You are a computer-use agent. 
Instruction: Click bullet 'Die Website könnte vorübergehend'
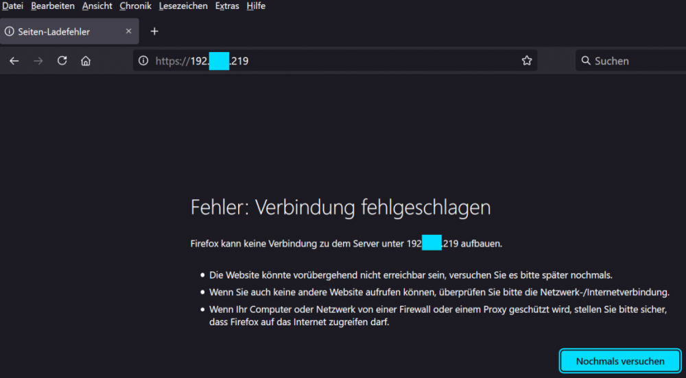tap(410, 275)
